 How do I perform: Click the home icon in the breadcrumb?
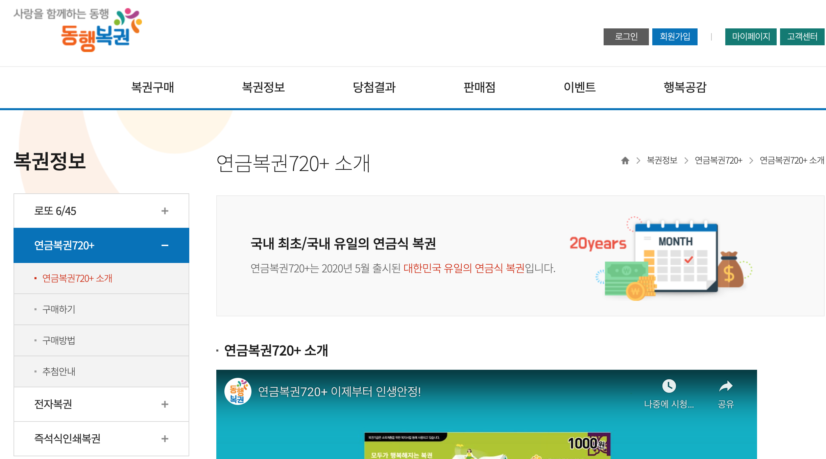click(x=625, y=161)
